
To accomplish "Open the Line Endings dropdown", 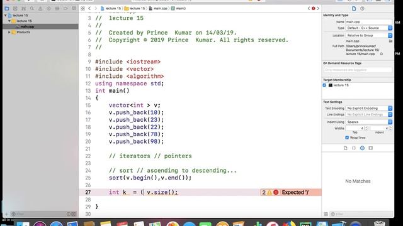I will (369, 114).
